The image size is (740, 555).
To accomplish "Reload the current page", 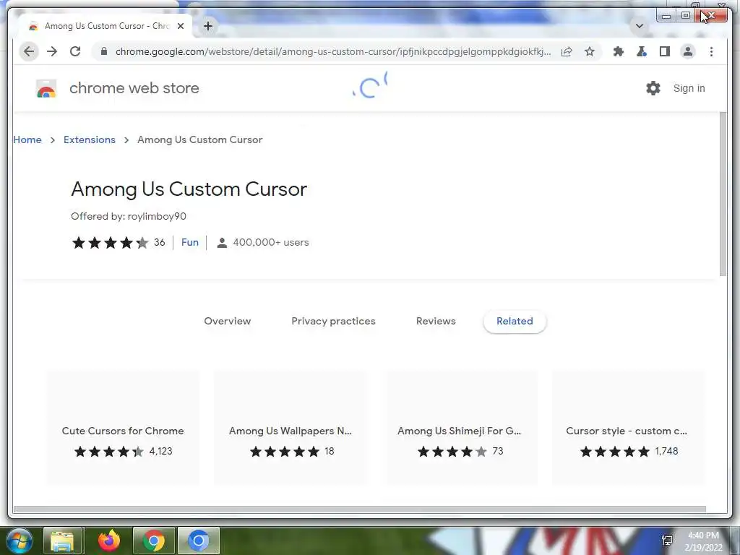I will 75,51.
